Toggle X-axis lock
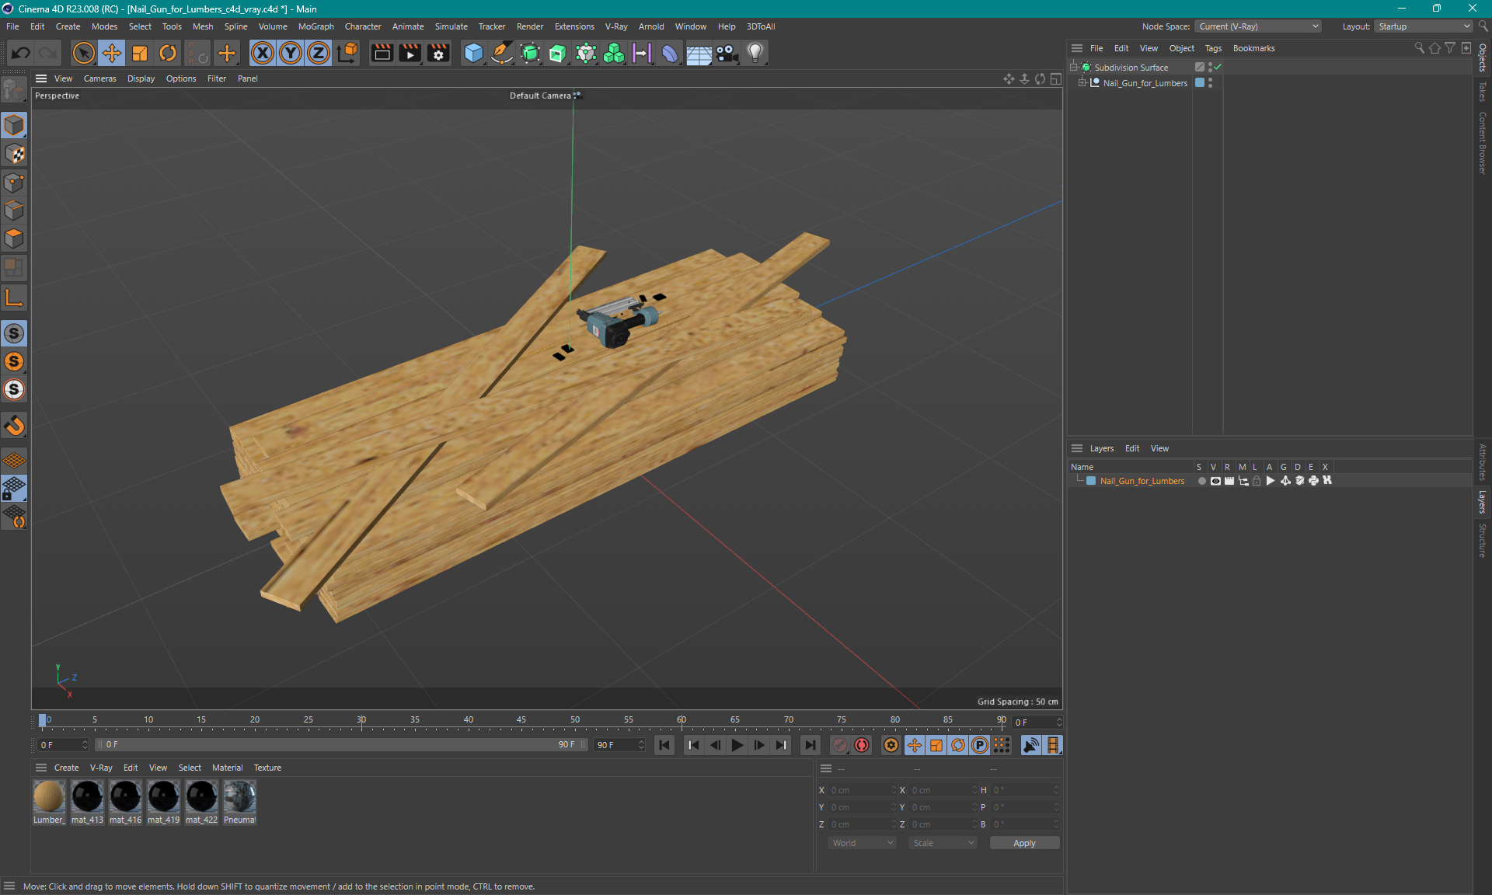The height and width of the screenshot is (895, 1492). click(x=263, y=53)
